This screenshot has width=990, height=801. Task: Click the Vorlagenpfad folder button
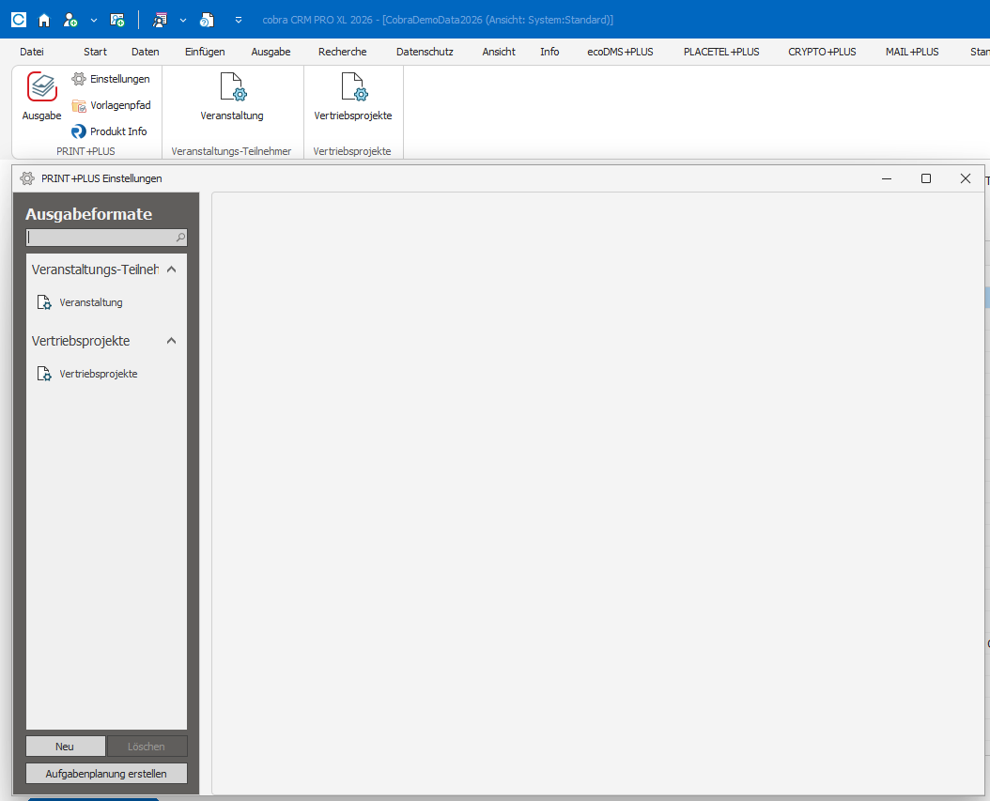[111, 105]
